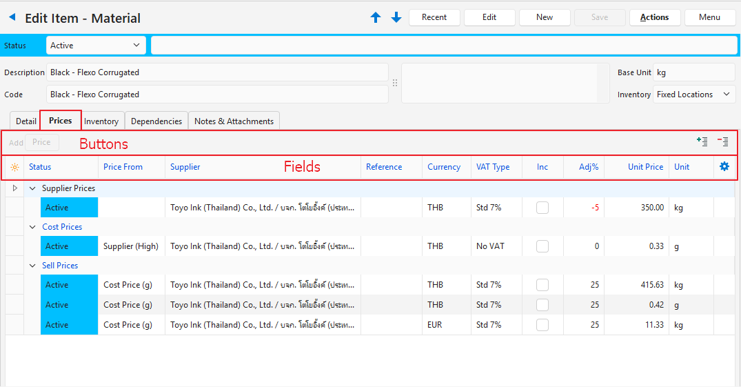Go to previous item with up arrow
Image resolution: width=741 pixels, height=387 pixels.
[x=376, y=18]
